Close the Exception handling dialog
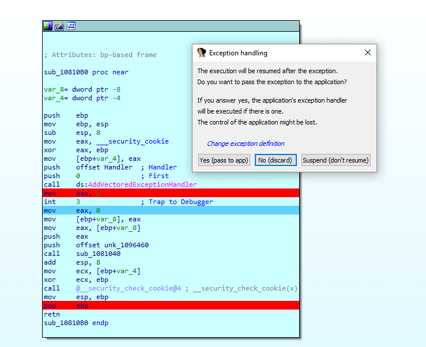The width and height of the screenshot is (426, 347). pos(368,52)
